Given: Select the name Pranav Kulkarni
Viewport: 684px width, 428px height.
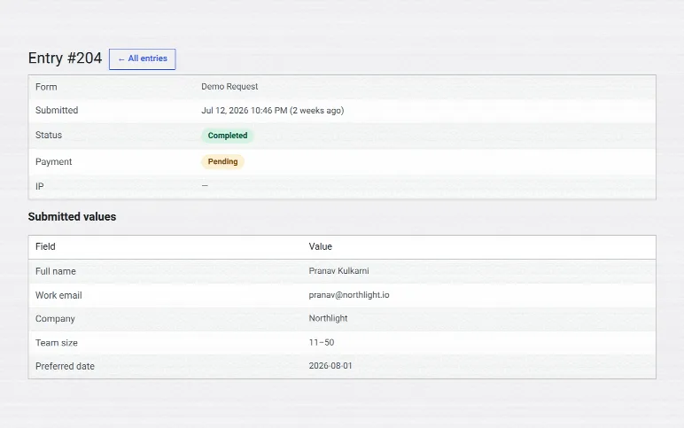Looking at the screenshot, I should pos(338,270).
